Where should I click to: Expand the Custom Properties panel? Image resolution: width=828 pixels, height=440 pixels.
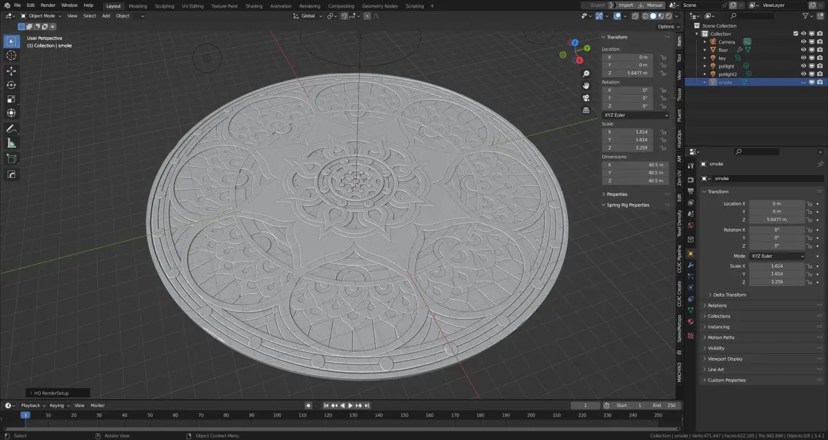727,380
